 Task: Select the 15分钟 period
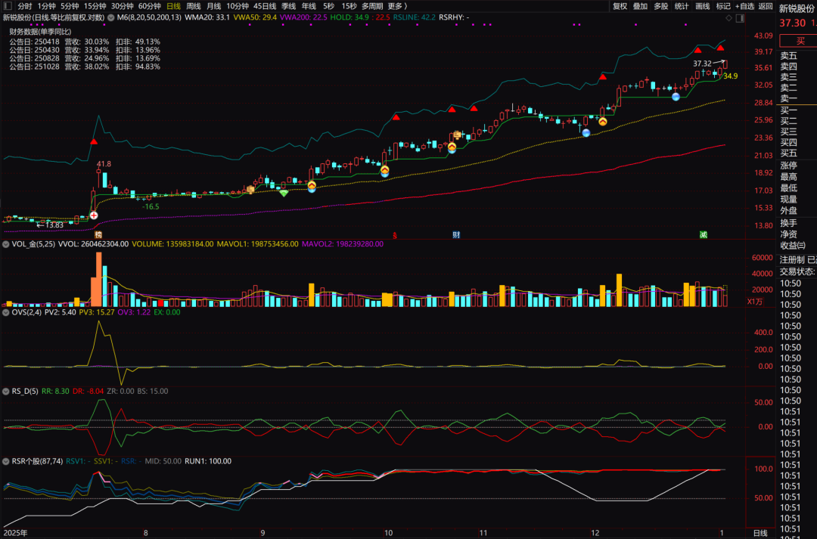coord(95,6)
